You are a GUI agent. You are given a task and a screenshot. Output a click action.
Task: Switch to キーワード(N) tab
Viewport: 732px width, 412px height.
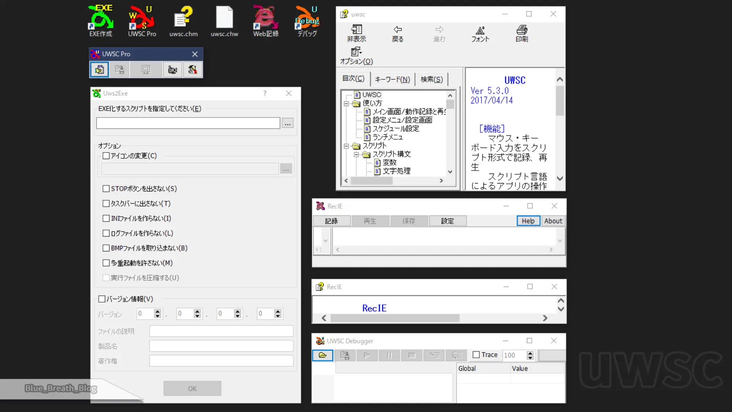[x=392, y=79]
